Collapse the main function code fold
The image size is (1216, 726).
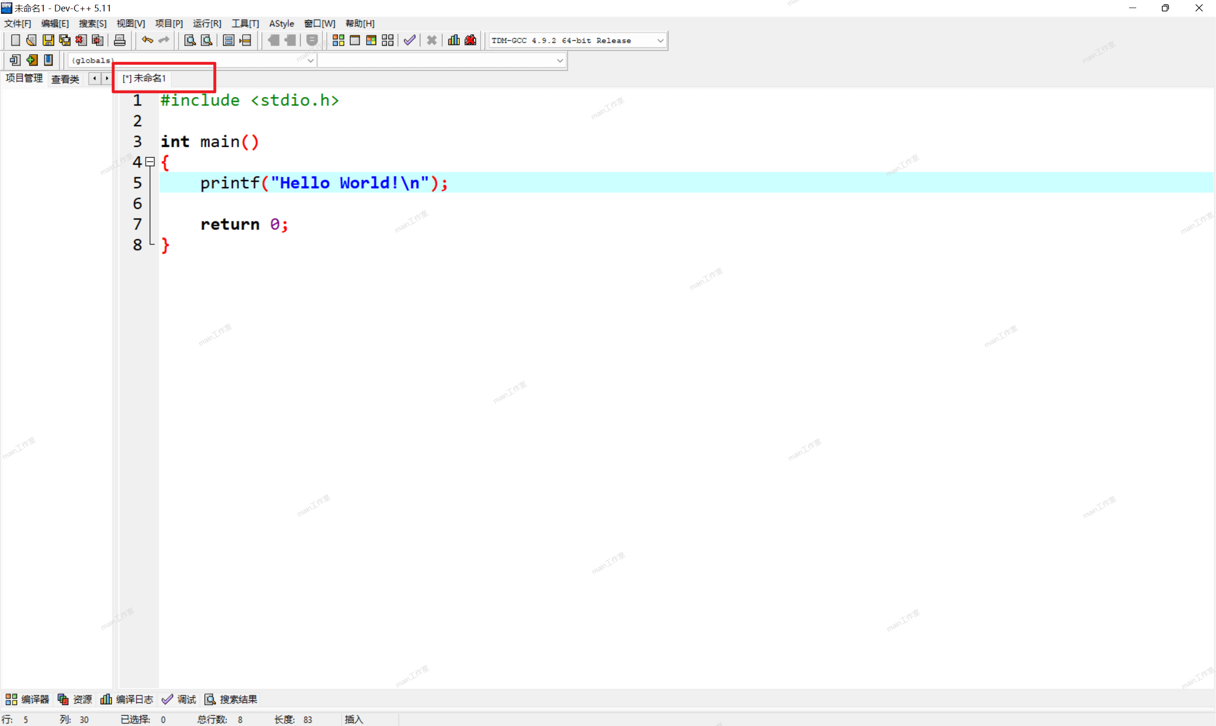150,162
